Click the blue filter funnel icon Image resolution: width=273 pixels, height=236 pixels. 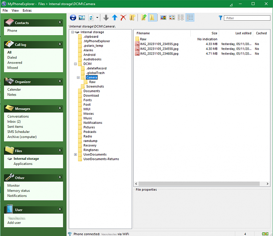tap(221, 18)
